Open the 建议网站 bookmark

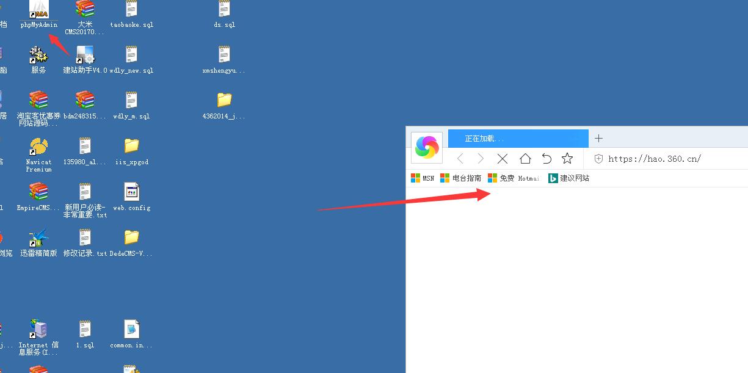(568, 178)
